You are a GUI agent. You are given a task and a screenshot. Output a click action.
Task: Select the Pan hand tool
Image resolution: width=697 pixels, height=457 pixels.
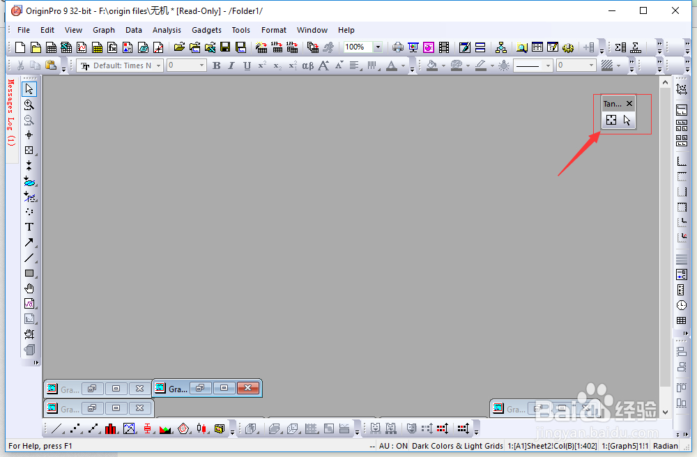[x=29, y=288]
